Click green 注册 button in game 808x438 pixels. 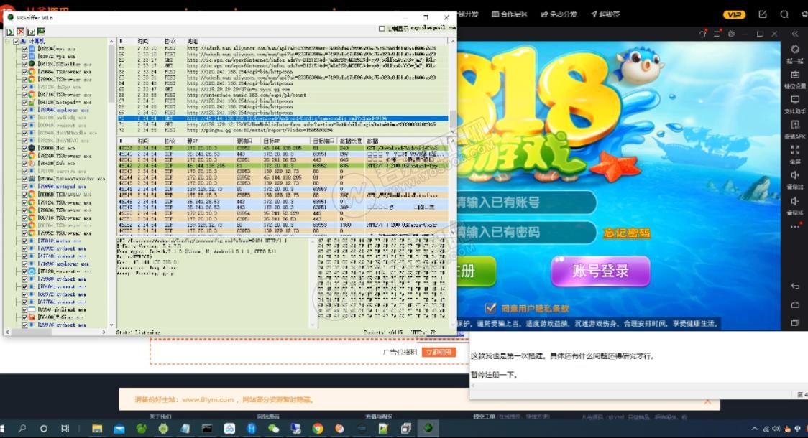(476, 271)
